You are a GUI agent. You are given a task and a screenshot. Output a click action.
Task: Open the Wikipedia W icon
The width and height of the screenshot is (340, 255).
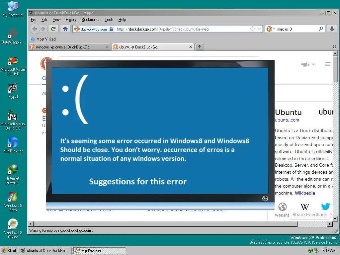click(x=305, y=207)
